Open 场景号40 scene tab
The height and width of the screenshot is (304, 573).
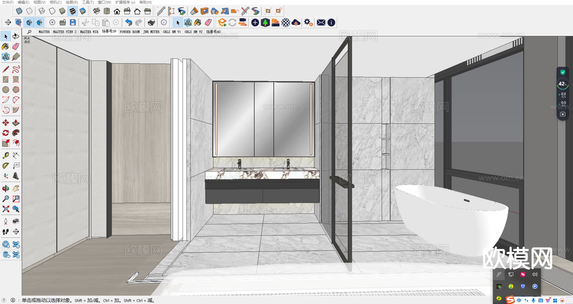coord(213,32)
